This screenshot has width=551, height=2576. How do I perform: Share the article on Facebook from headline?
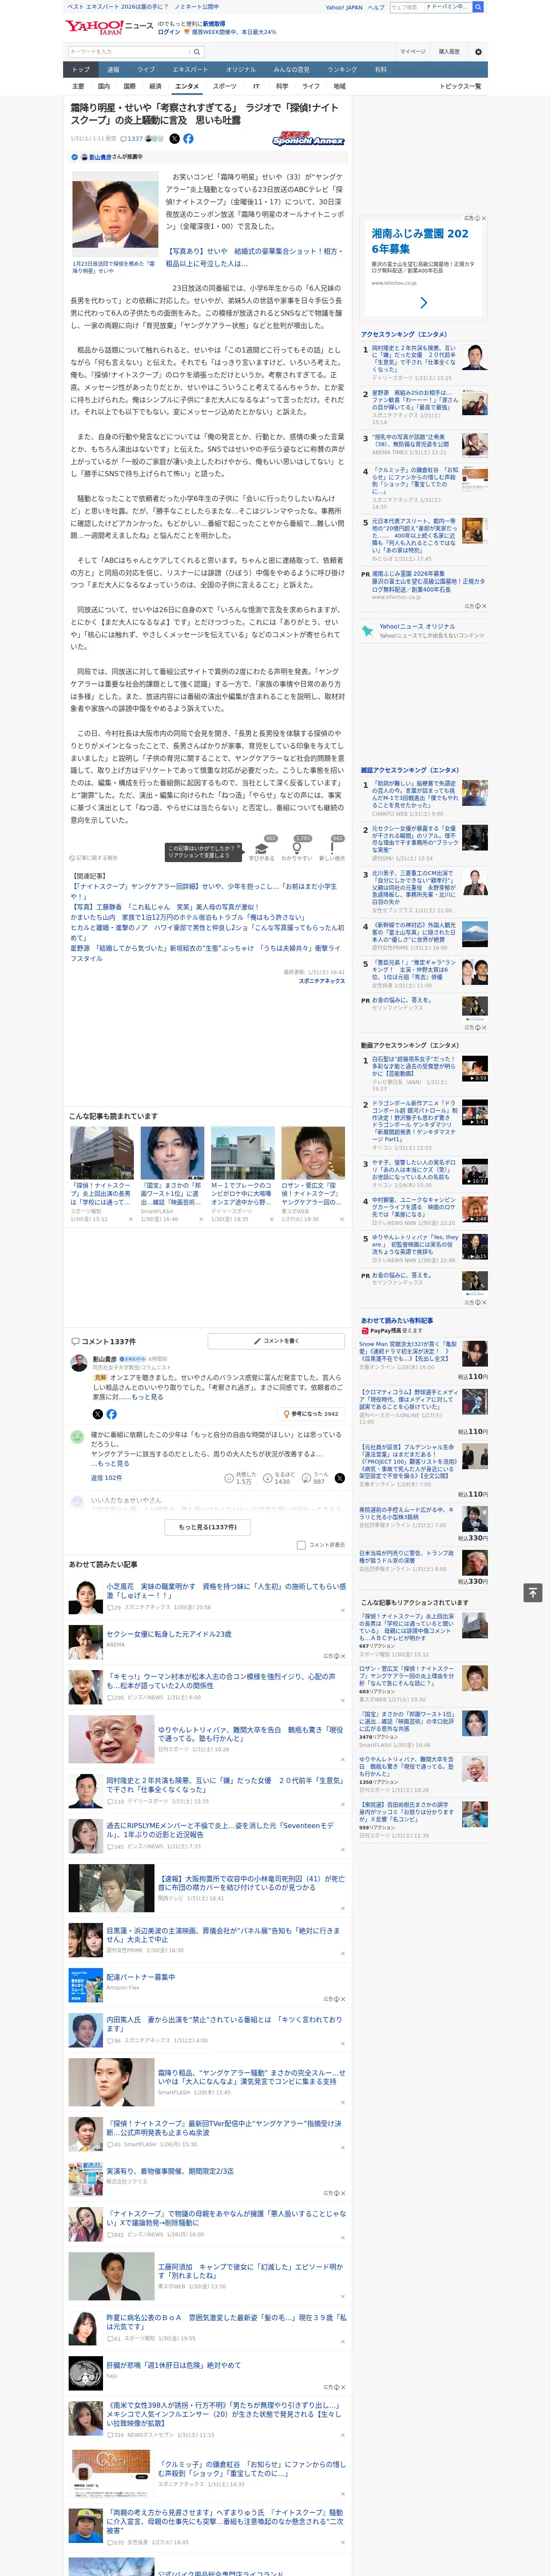click(x=188, y=139)
